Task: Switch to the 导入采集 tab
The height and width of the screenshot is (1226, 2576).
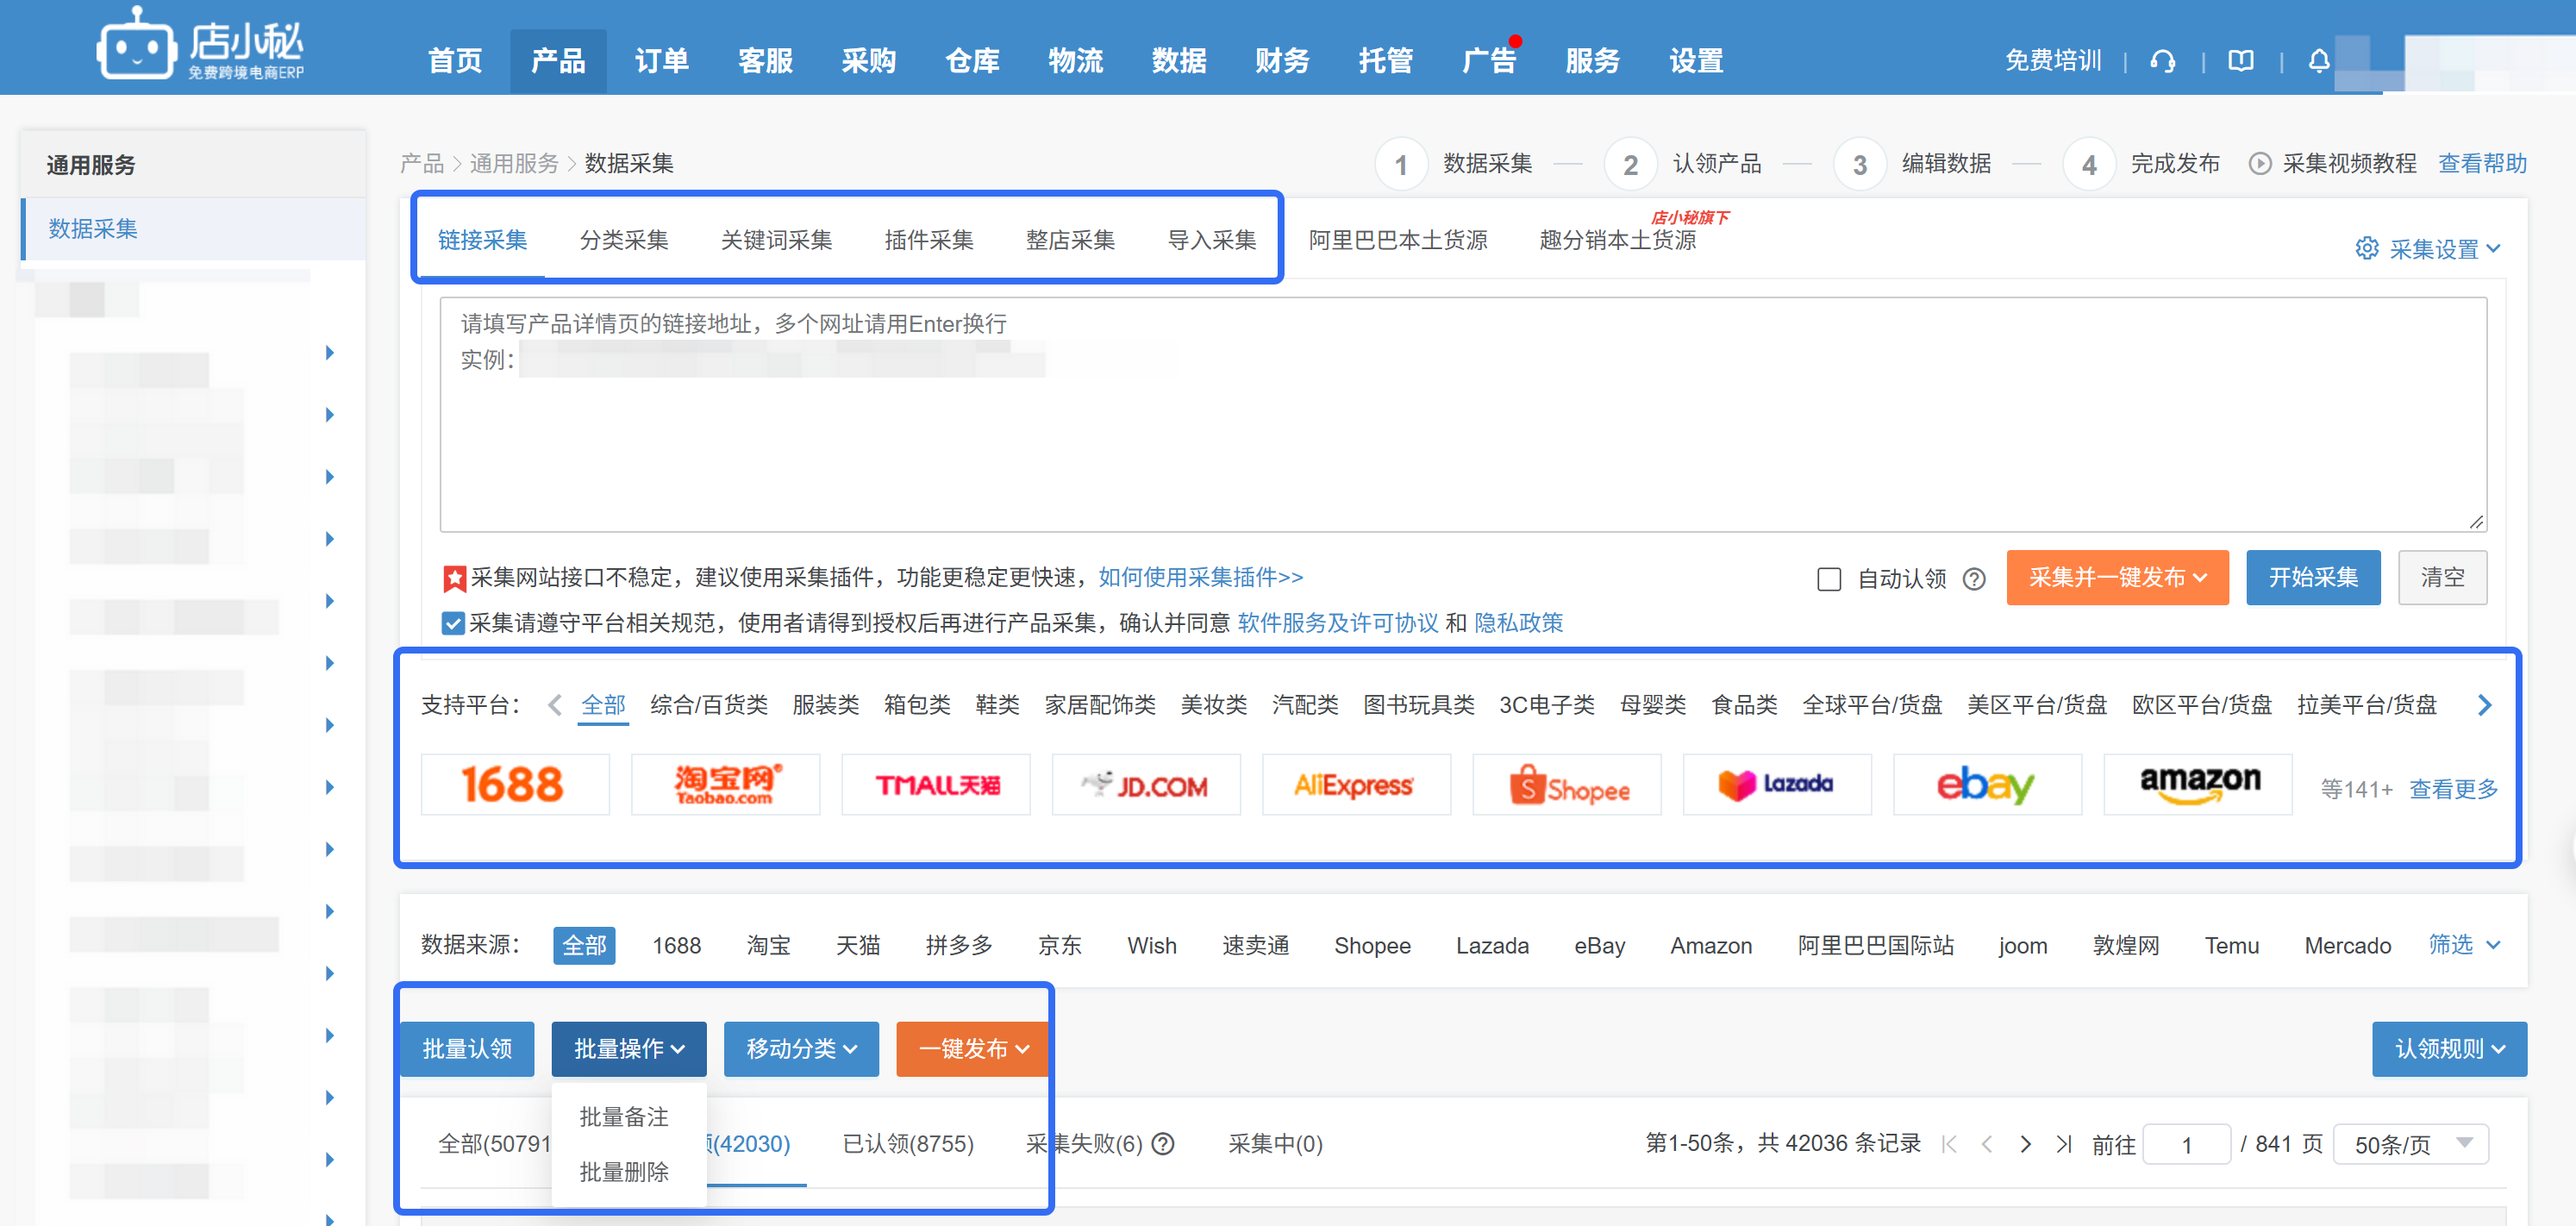Action: tap(1211, 240)
